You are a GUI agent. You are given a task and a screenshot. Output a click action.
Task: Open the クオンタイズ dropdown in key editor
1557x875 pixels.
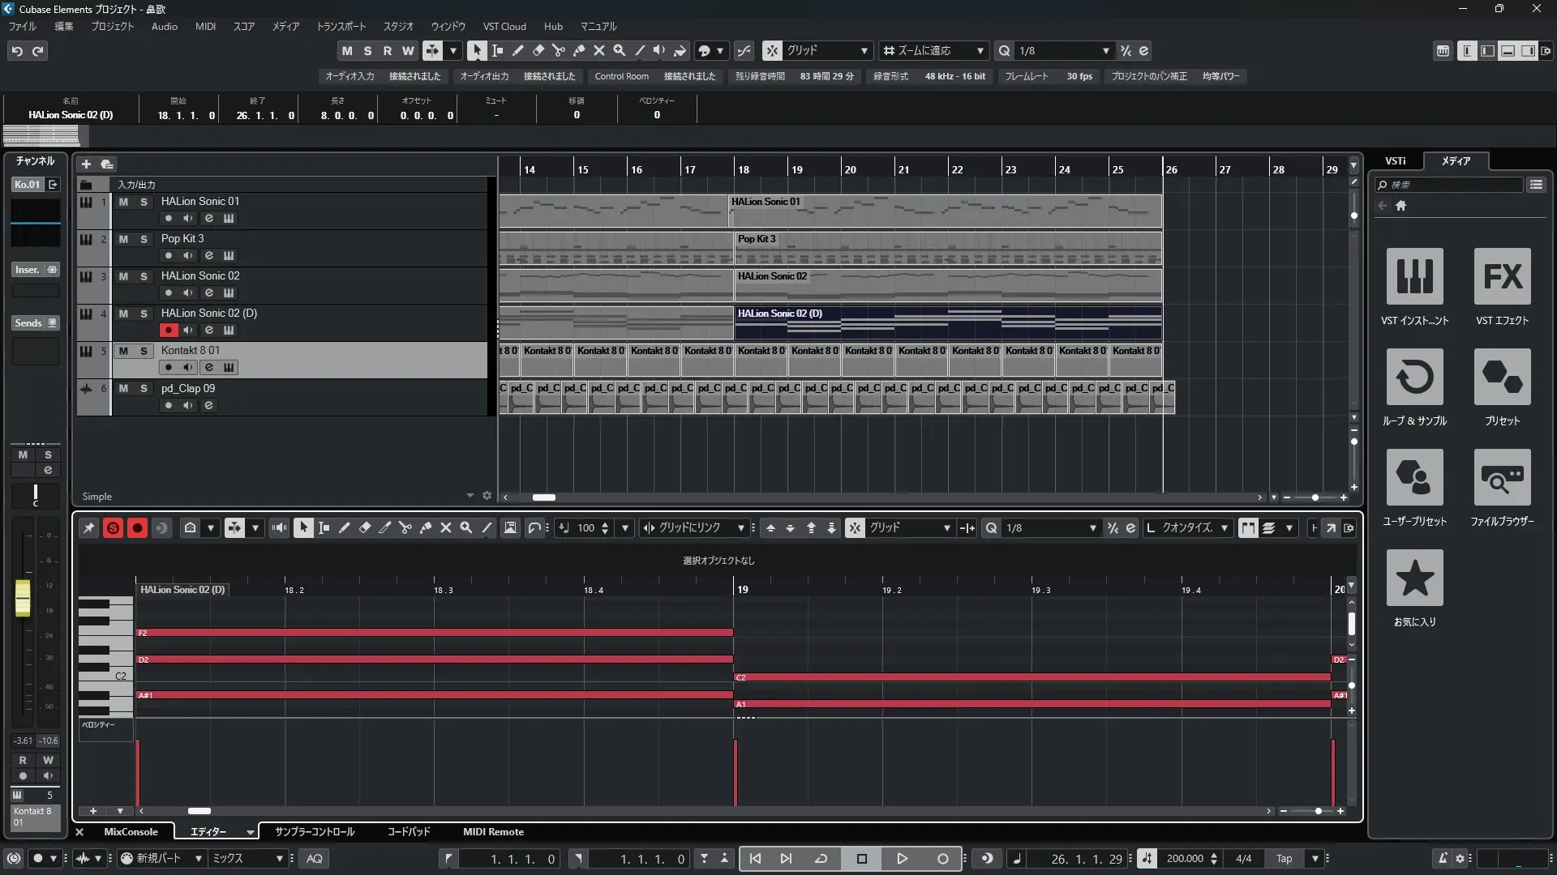1224,528
